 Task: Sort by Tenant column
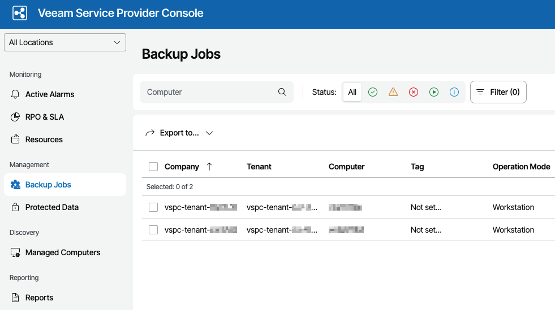click(x=259, y=167)
